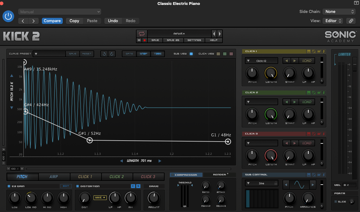Switch to the Click 3 tab

148,177
